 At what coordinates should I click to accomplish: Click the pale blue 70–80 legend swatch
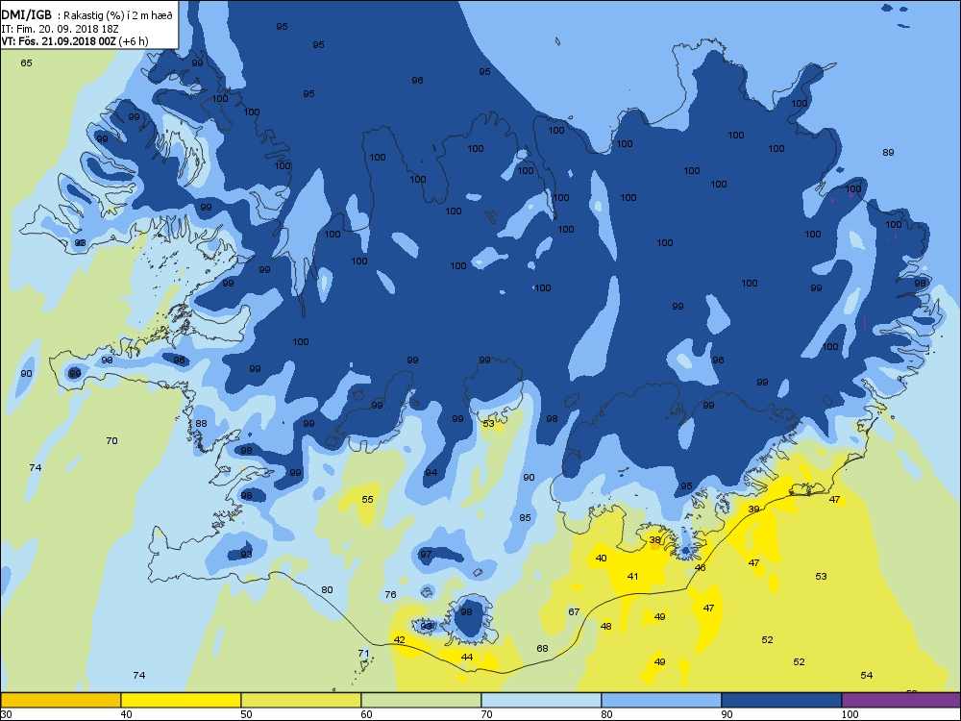(541, 700)
